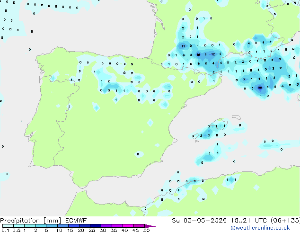Click the date "03-05-2026"
300x232 pixels.
(205, 221)
